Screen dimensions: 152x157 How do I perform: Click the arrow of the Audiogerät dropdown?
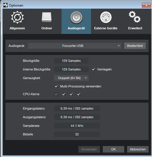119,46
